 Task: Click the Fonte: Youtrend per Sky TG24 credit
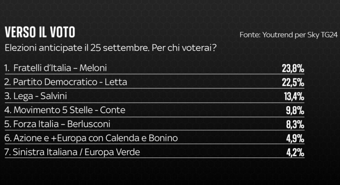point(289,35)
